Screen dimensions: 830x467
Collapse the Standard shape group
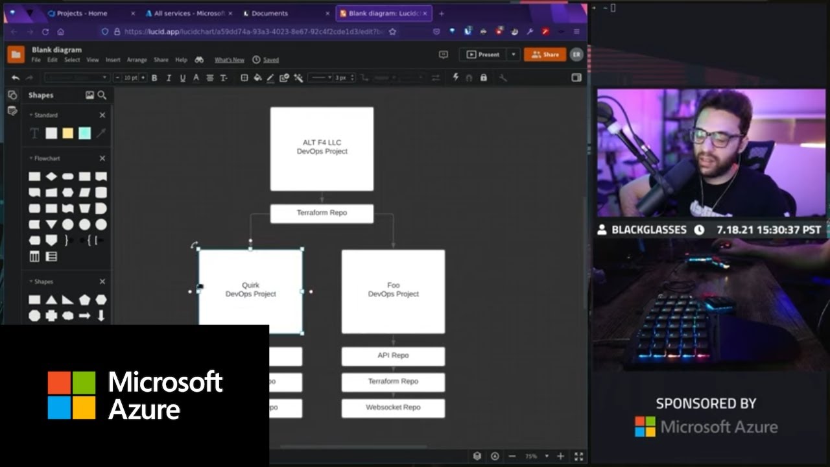[x=31, y=115]
